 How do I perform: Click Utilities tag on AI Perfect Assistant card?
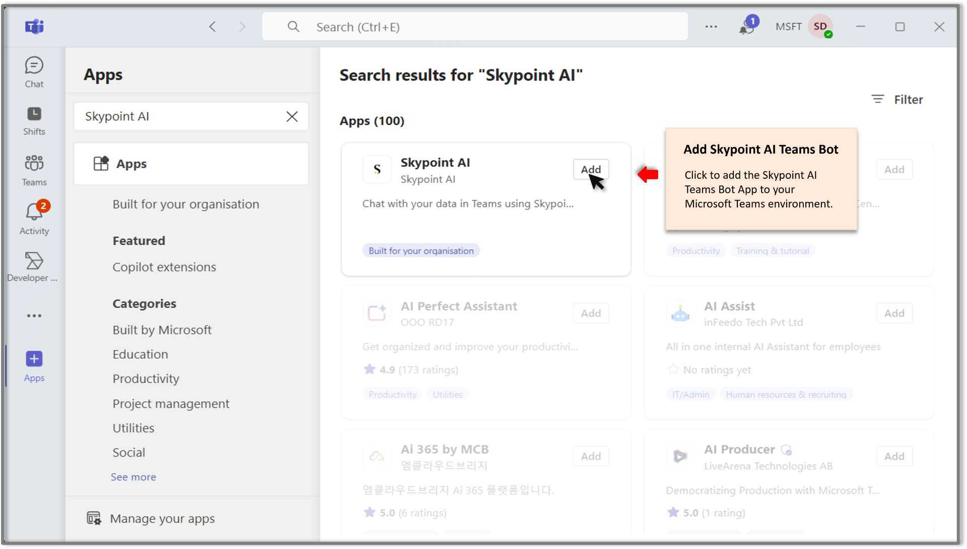coord(448,394)
